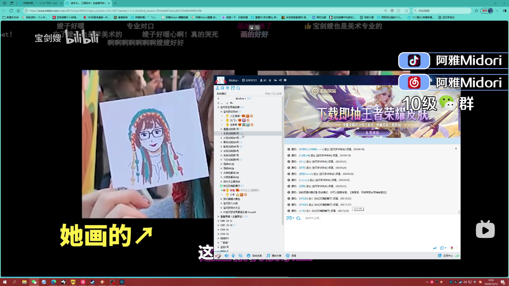The image size is (509, 286).
Task: Toggle the browser sidebar button
Action: coord(504,11)
